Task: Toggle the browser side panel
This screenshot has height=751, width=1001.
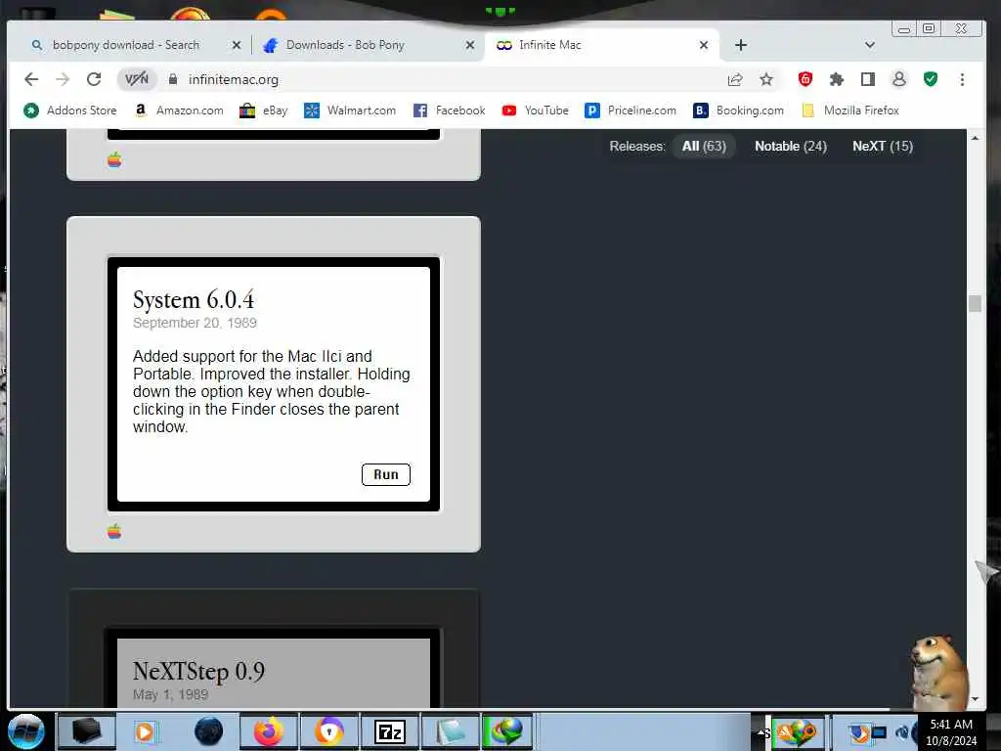Action: coord(868,79)
